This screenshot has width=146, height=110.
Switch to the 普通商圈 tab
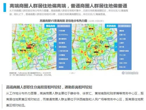coord(111,26)
